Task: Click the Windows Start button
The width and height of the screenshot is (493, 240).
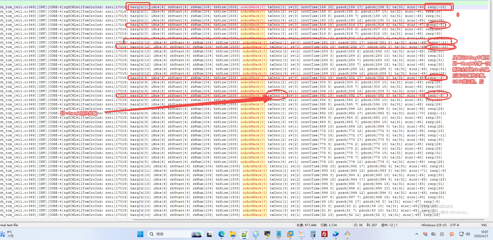Action: (140, 234)
